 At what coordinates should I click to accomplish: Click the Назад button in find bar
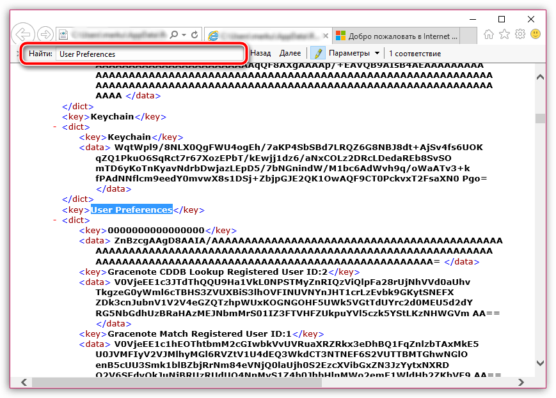tap(260, 54)
